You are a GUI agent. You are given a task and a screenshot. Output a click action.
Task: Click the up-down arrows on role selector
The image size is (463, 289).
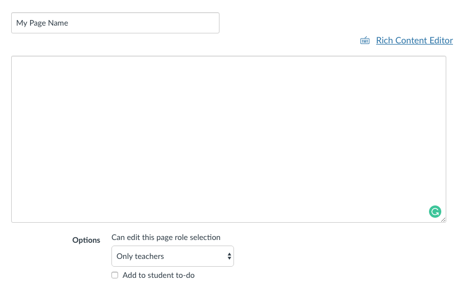tap(229, 256)
